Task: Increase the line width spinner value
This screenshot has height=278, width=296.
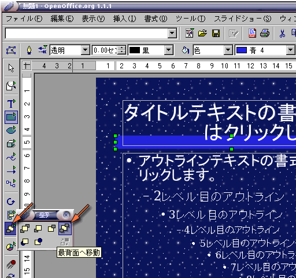Action: [122, 48]
